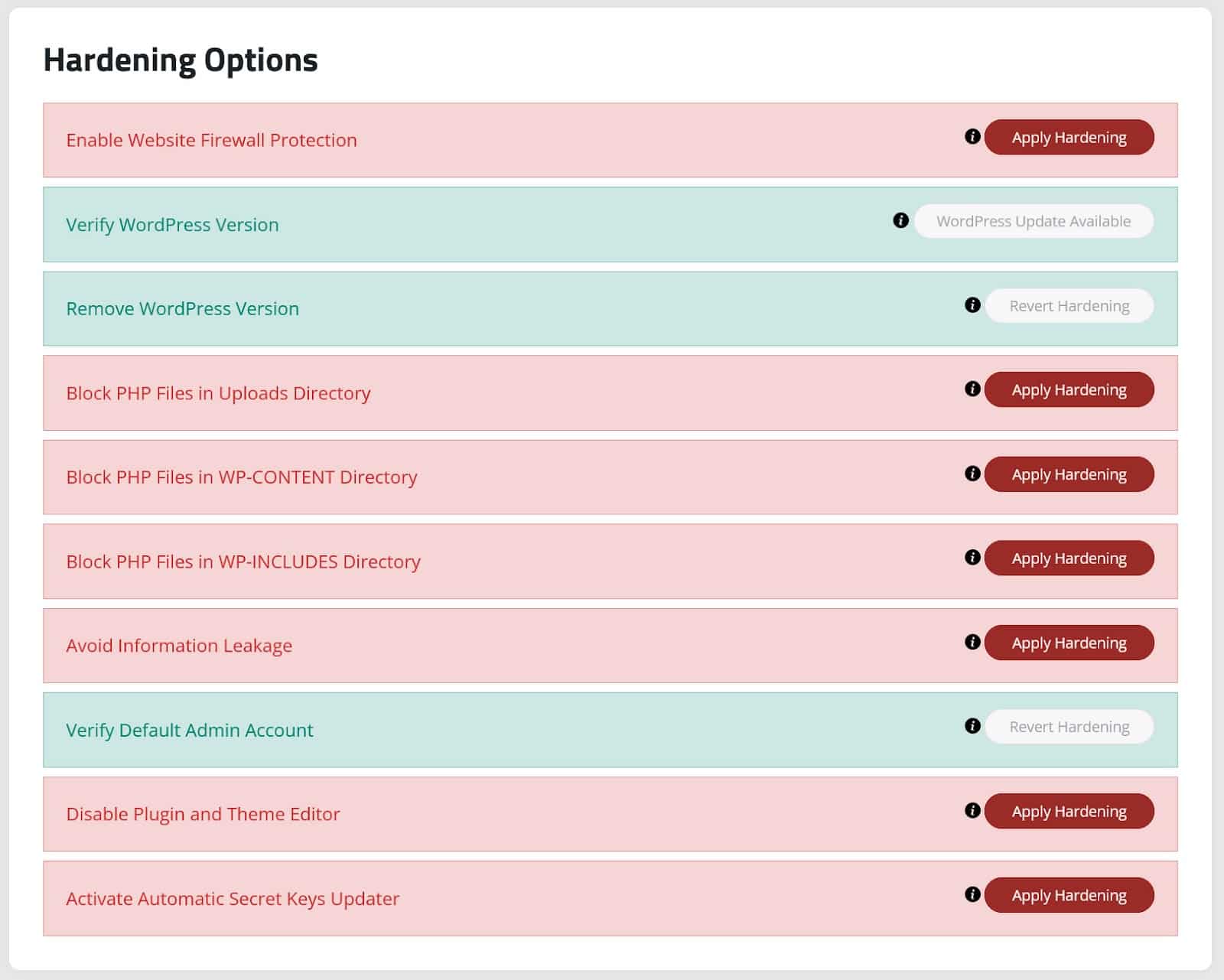The image size is (1224, 980).
Task: Apply hardening for WP-INCLUDES Directory
Action: coord(1069,558)
